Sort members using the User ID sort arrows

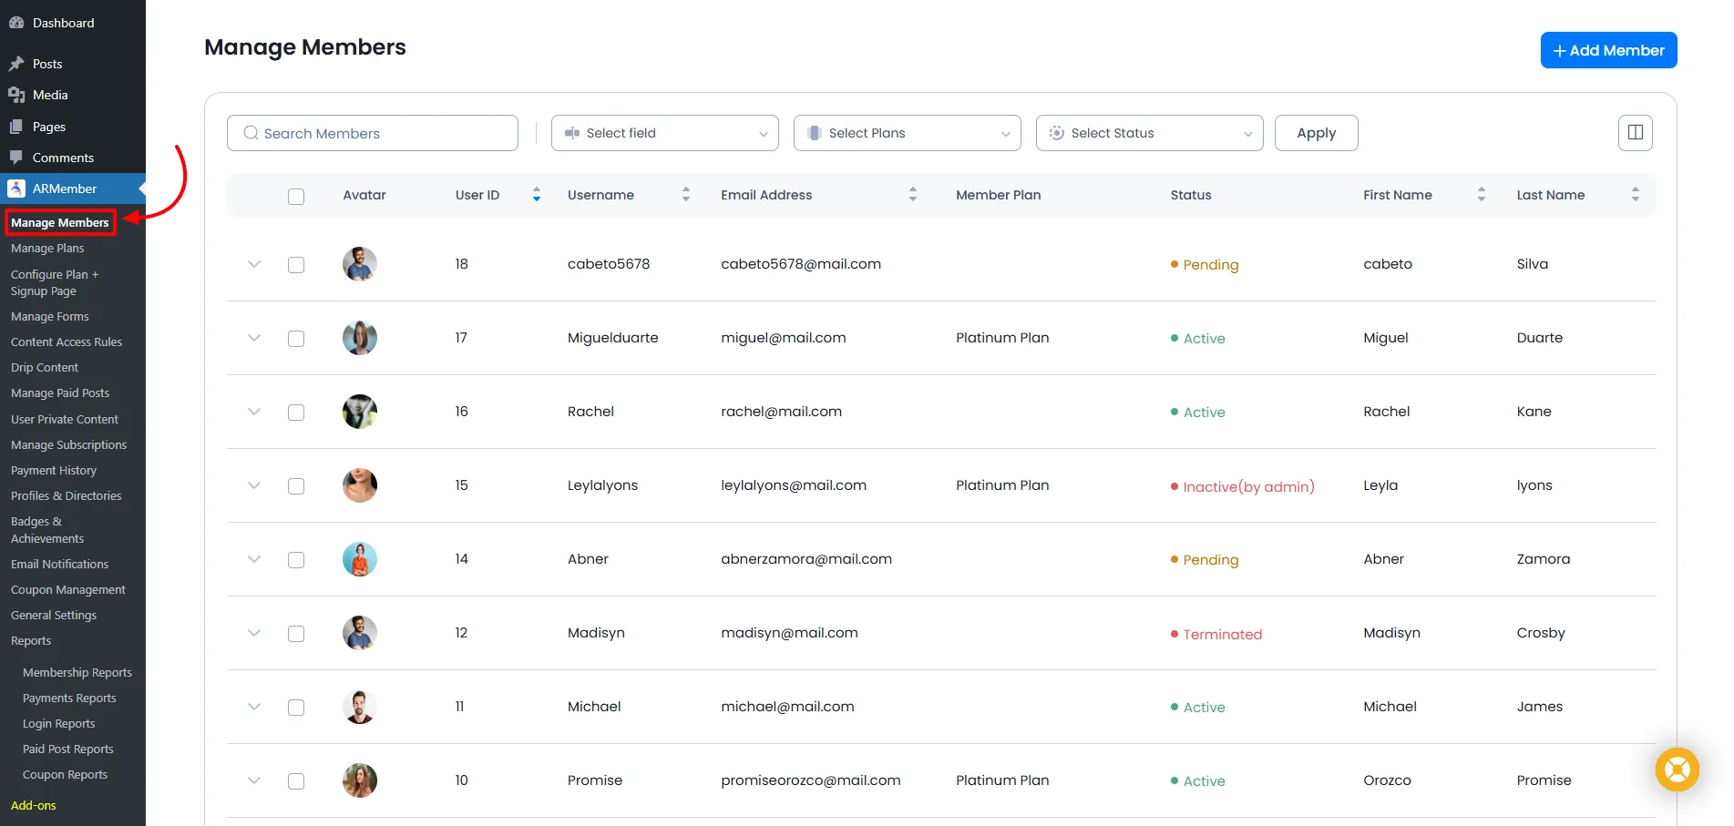click(x=537, y=194)
